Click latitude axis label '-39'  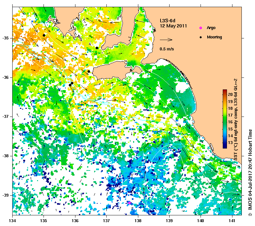click(5, 195)
